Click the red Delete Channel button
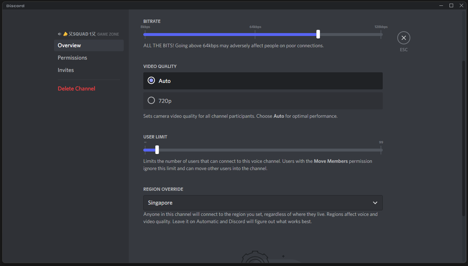 pos(77,89)
